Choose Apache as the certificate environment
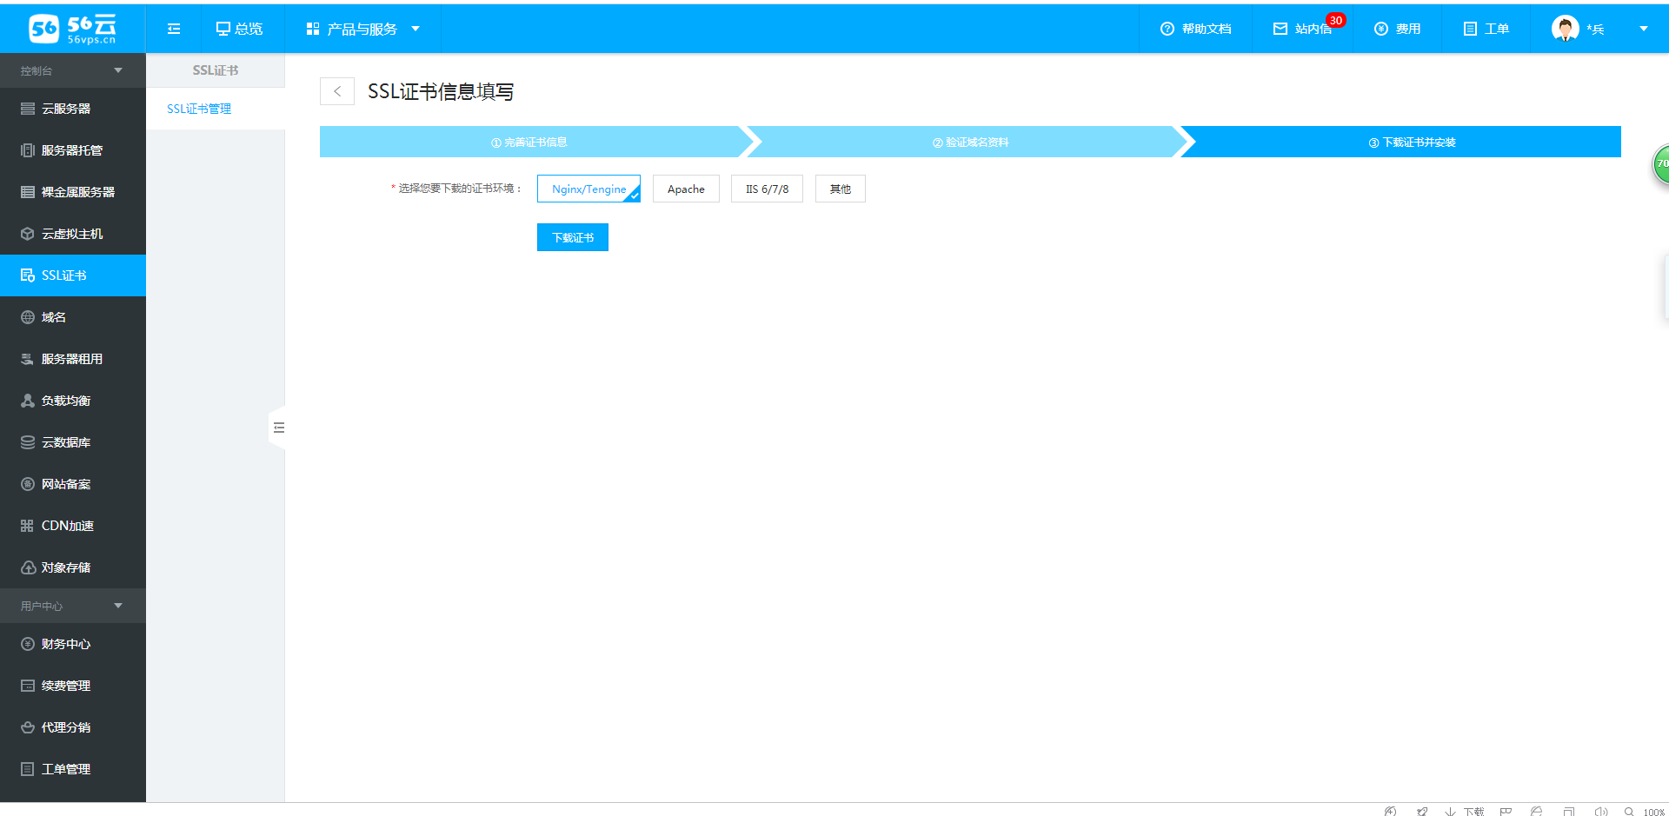This screenshot has width=1669, height=816. point(686,189)
